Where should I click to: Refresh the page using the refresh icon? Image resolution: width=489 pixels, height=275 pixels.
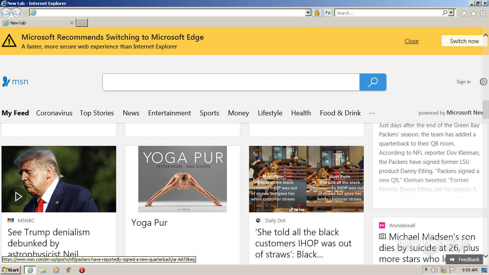point(328,13)
